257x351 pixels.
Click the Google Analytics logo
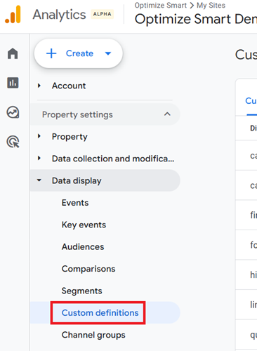click(x=13, y=15)
